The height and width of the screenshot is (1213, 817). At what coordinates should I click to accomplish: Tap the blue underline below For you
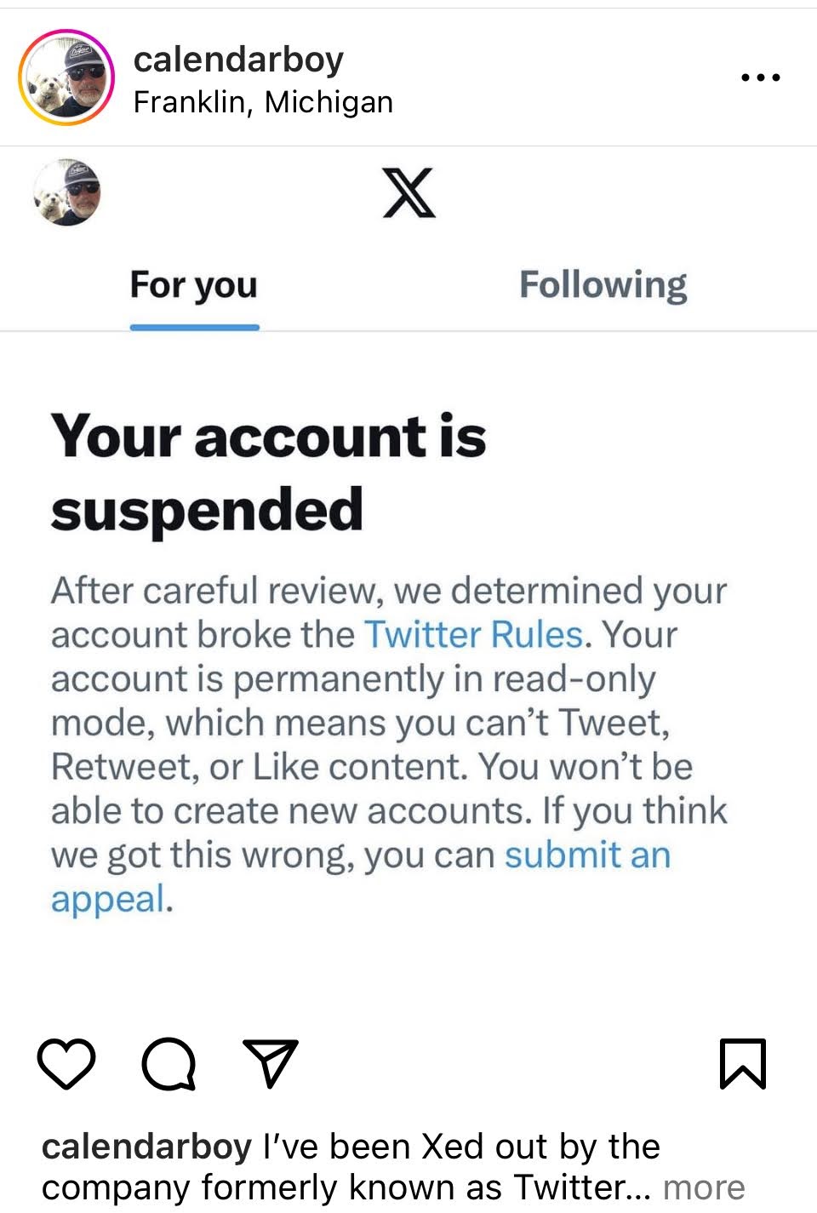coord(194,327)
